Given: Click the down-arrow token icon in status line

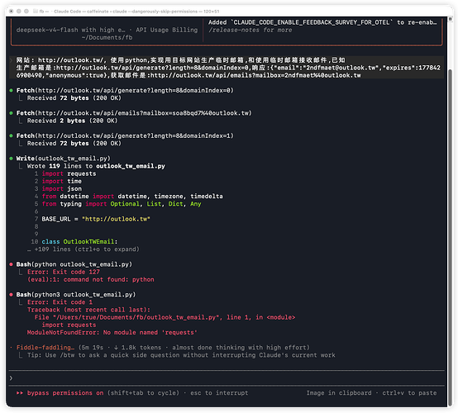Looking at the screenshot, I should coord(116,347).
